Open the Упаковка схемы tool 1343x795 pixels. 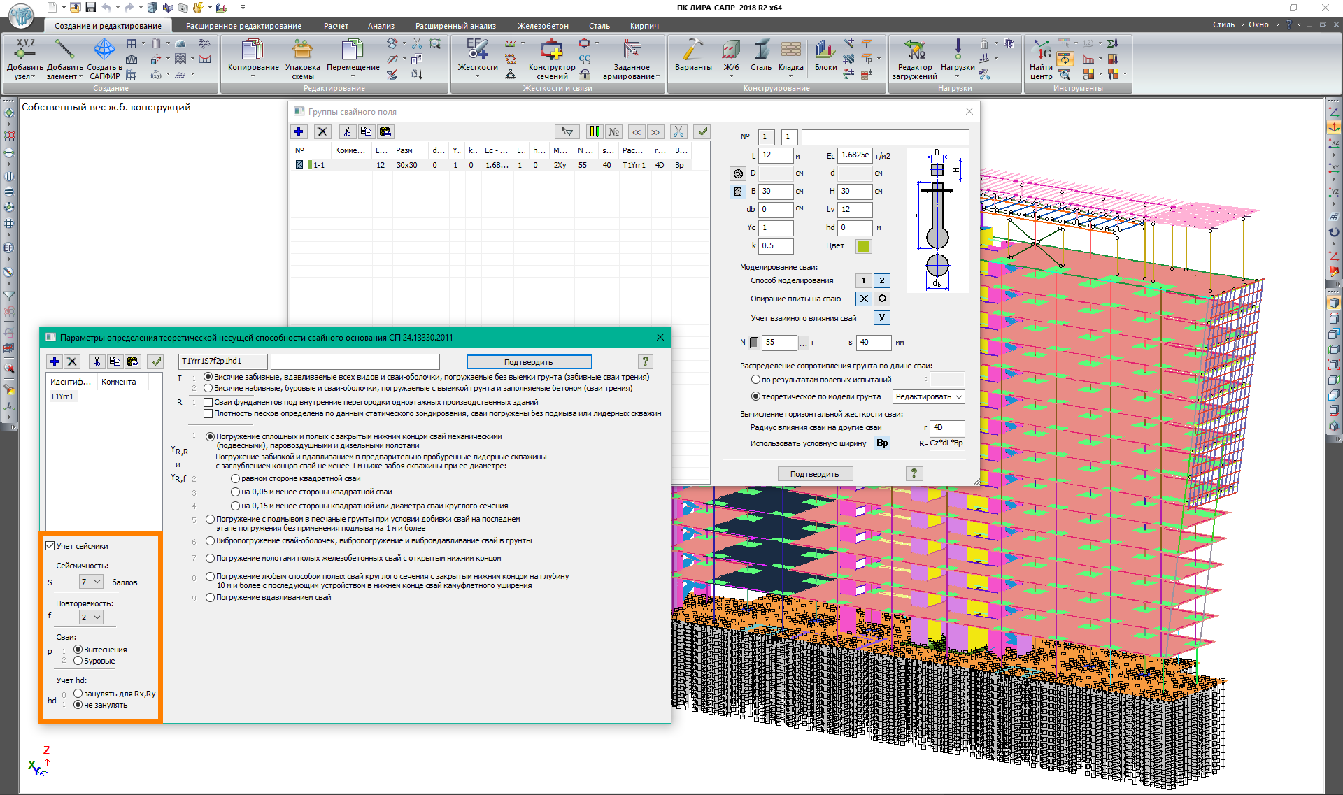[302, 50]
